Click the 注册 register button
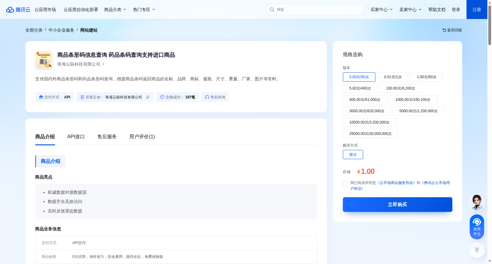 [477, 10]
